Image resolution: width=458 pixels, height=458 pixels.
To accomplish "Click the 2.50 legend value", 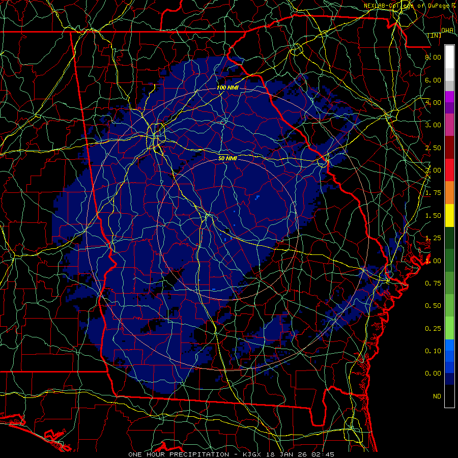I will (433, 148).
